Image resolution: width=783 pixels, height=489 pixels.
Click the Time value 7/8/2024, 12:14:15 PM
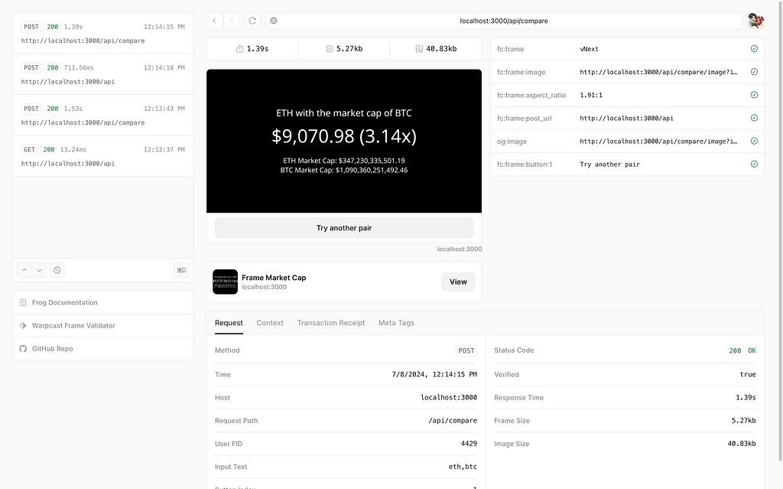[x=434, y=374]
